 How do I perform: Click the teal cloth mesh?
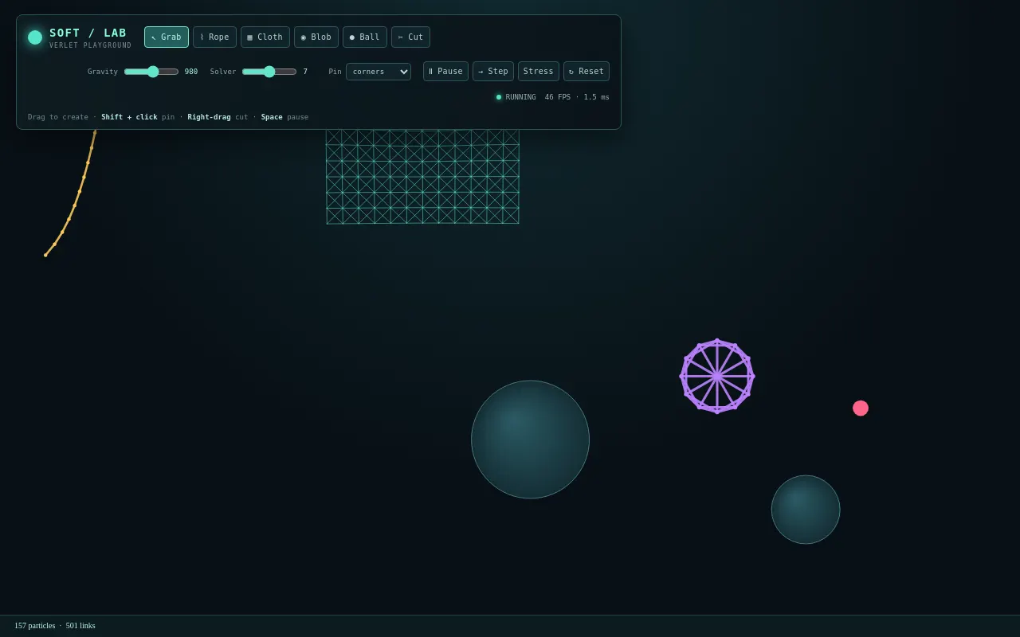click(x=422, y=176)
